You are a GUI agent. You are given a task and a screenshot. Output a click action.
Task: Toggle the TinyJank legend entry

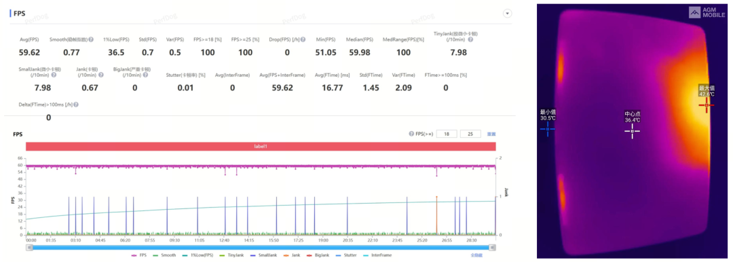tap(231, 255)
